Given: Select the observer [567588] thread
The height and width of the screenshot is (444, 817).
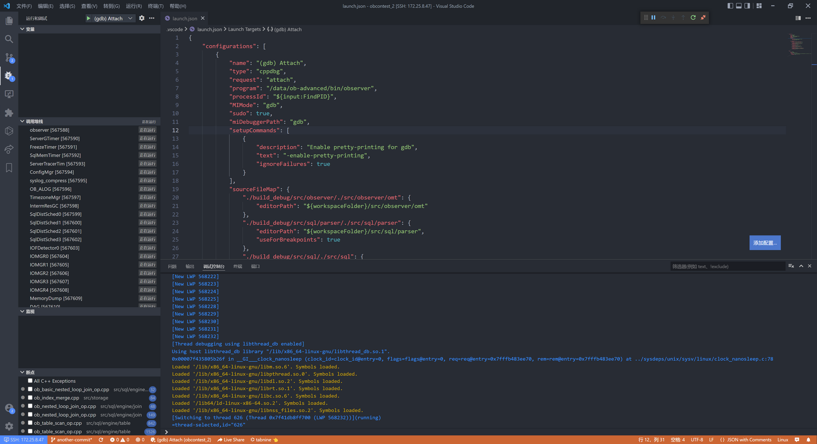Looking at the screenshot, I should click(89, 130).
